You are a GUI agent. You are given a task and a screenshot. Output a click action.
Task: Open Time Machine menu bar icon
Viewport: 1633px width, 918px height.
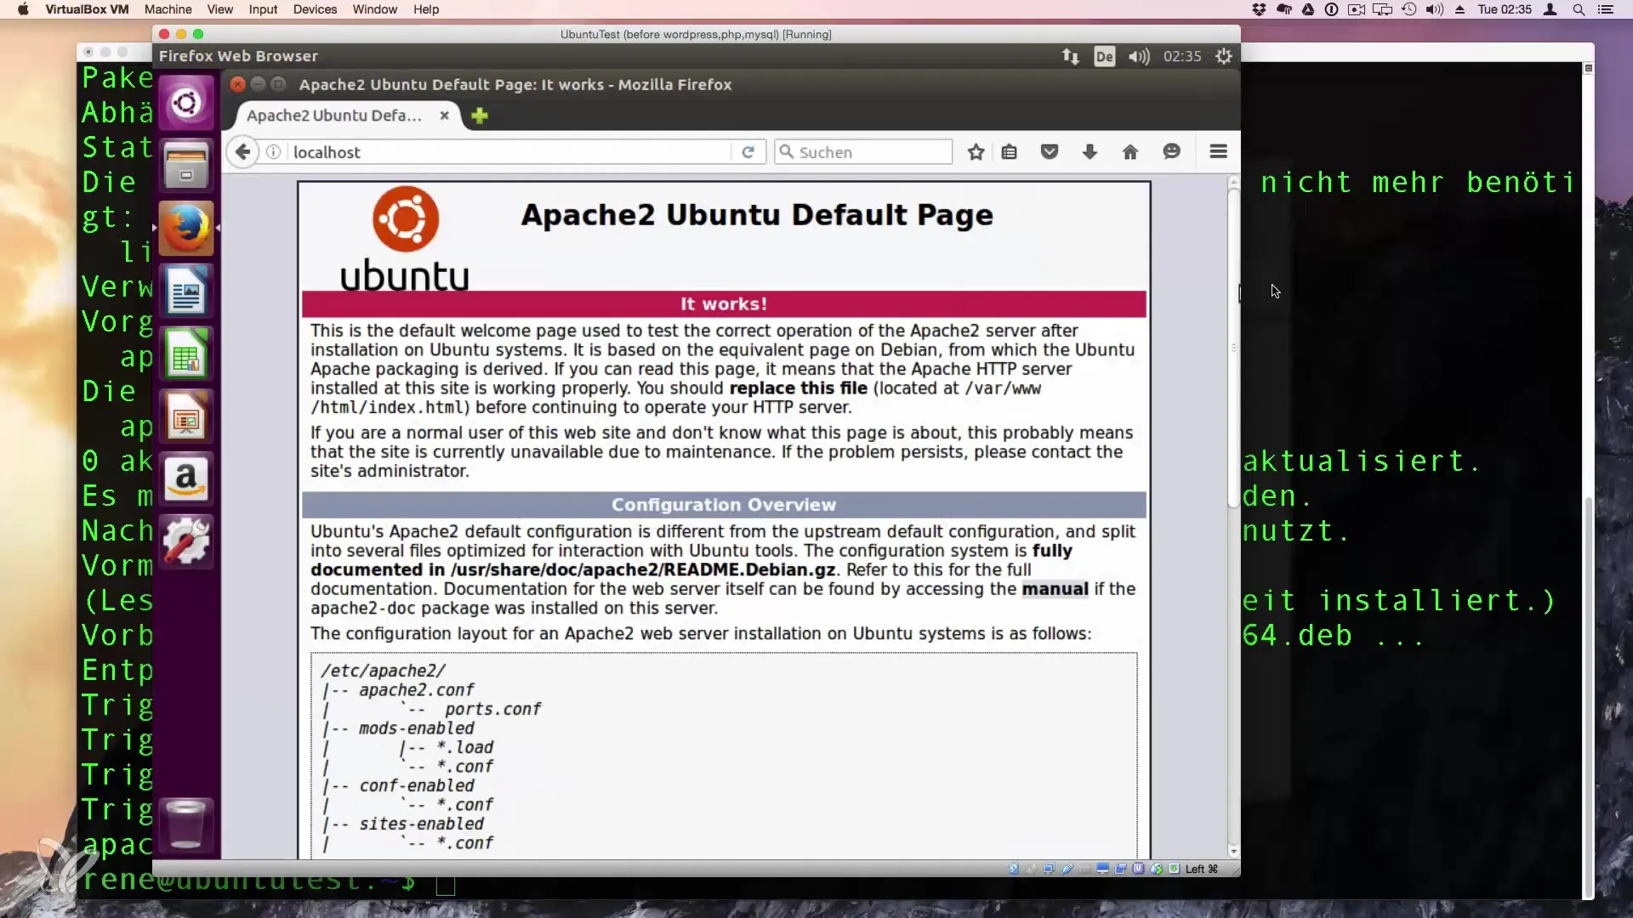(1409, 9)
